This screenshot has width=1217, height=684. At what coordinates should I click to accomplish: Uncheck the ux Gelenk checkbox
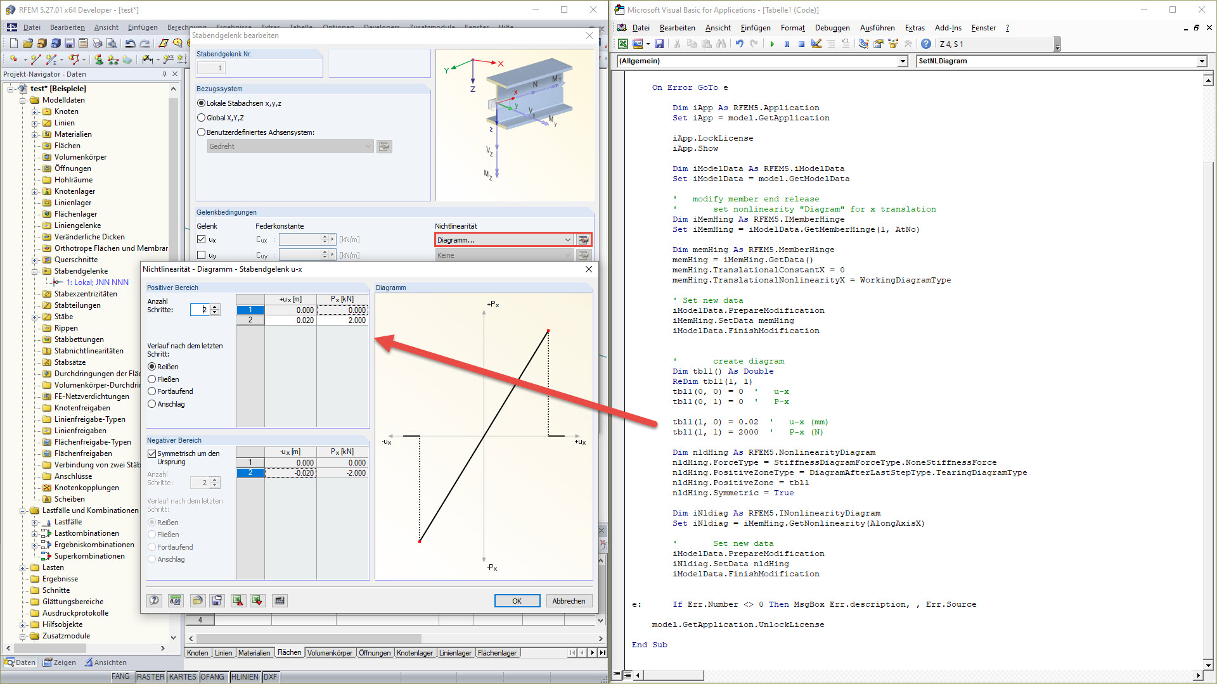tap(202, 239)
